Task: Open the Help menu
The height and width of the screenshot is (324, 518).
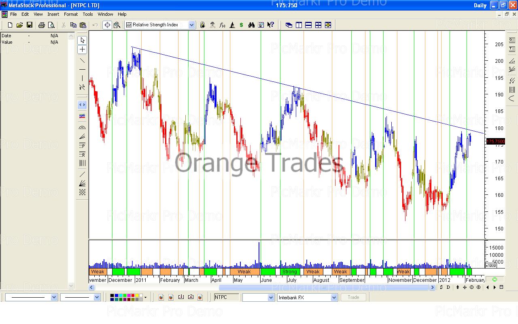Action: (x=122, y=14)
